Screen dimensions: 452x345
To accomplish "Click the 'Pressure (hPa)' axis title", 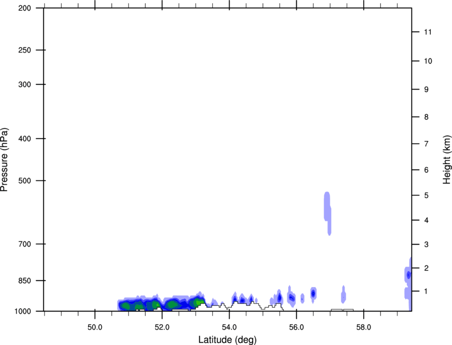I will (4, 159).
